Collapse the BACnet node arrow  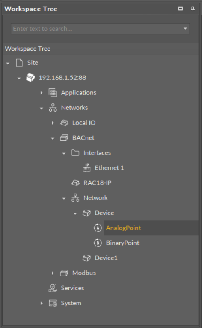pyautogui.click(x=53, y=138)
